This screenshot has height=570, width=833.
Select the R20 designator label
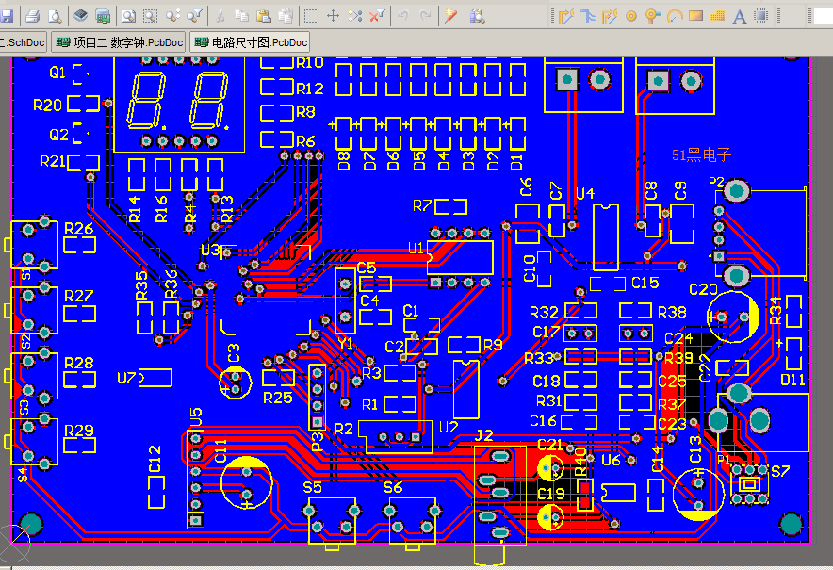tap(47, 106)
